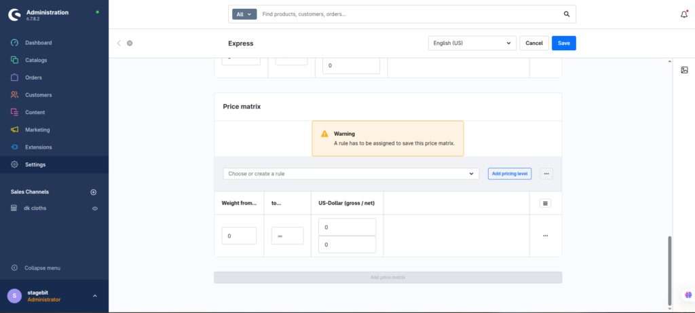The width and height of the screenshot is (695, 313).
Task: Open the English (US) language dropdown
Action: coord(472,43)
